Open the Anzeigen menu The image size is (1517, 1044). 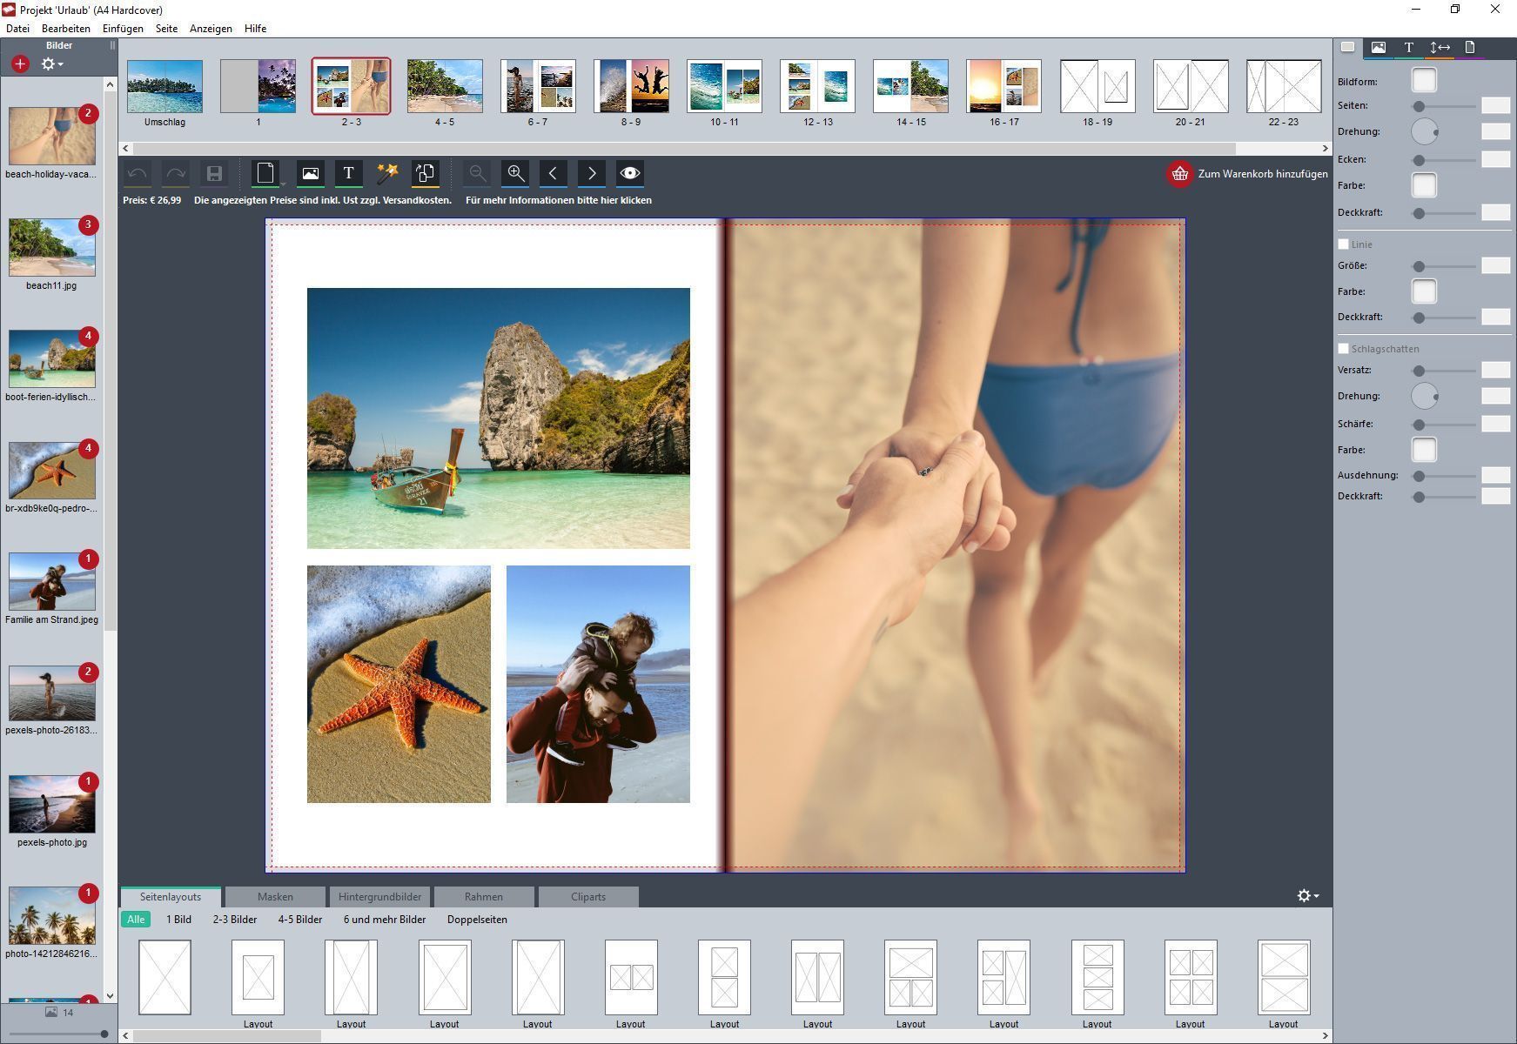(211, 29)
